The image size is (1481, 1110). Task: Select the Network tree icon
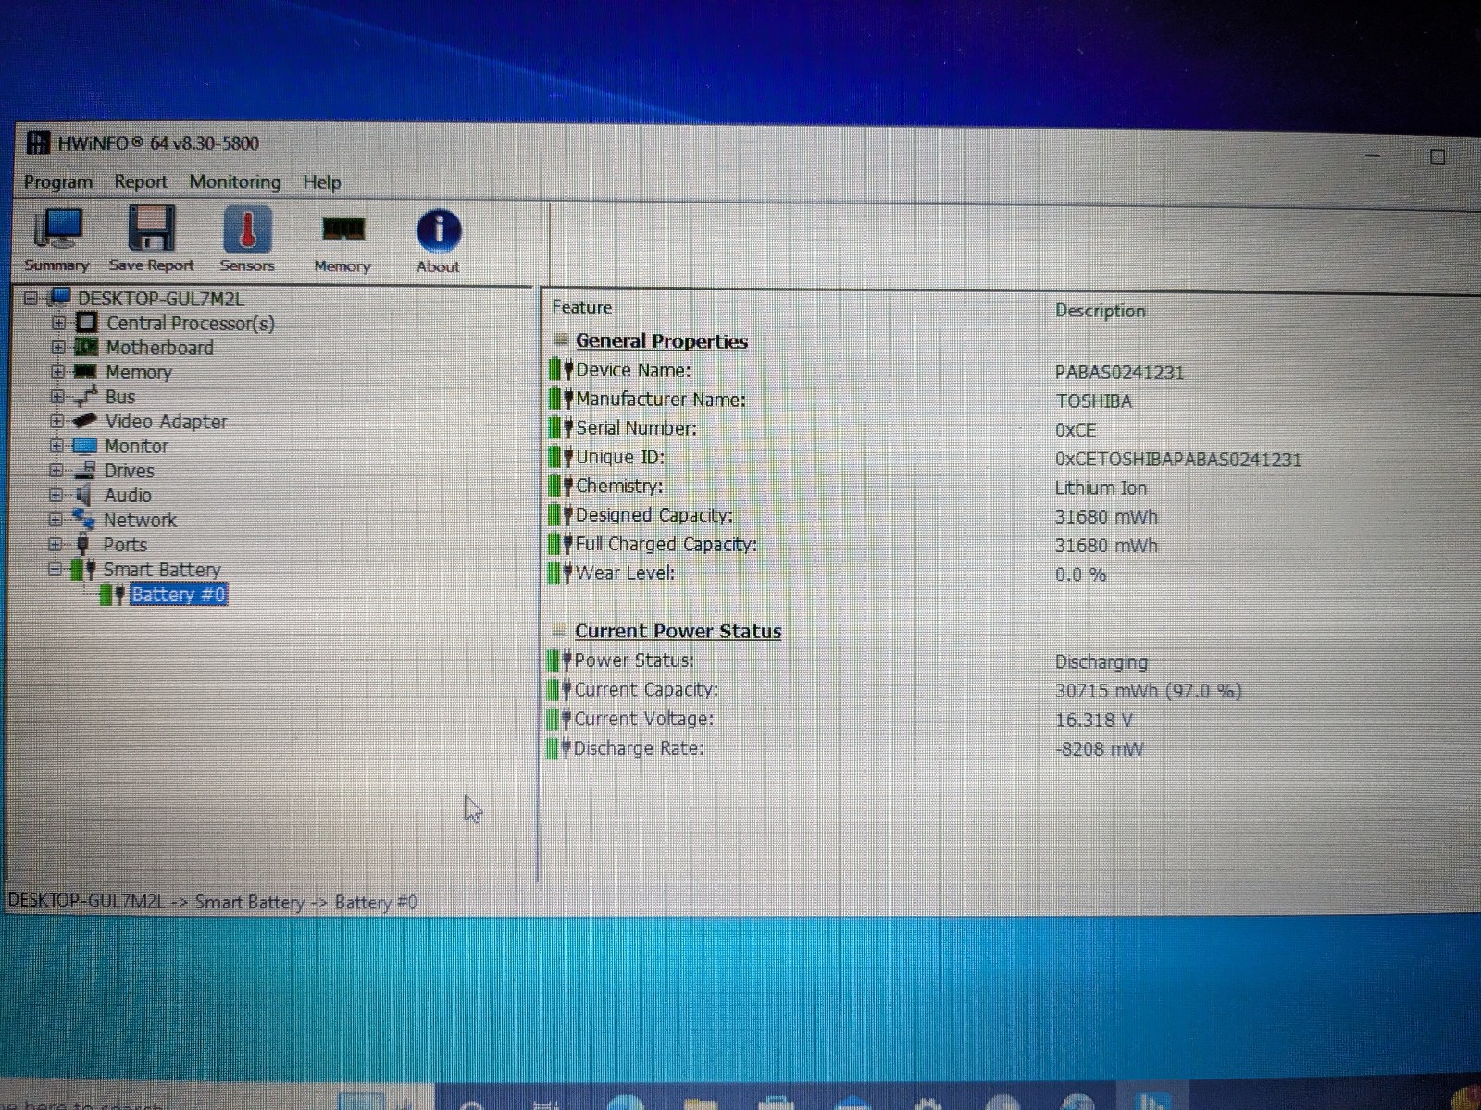click(83, 519)
